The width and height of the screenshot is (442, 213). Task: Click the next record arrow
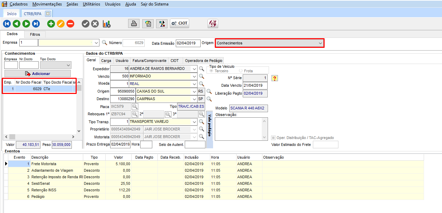point(26,24)
